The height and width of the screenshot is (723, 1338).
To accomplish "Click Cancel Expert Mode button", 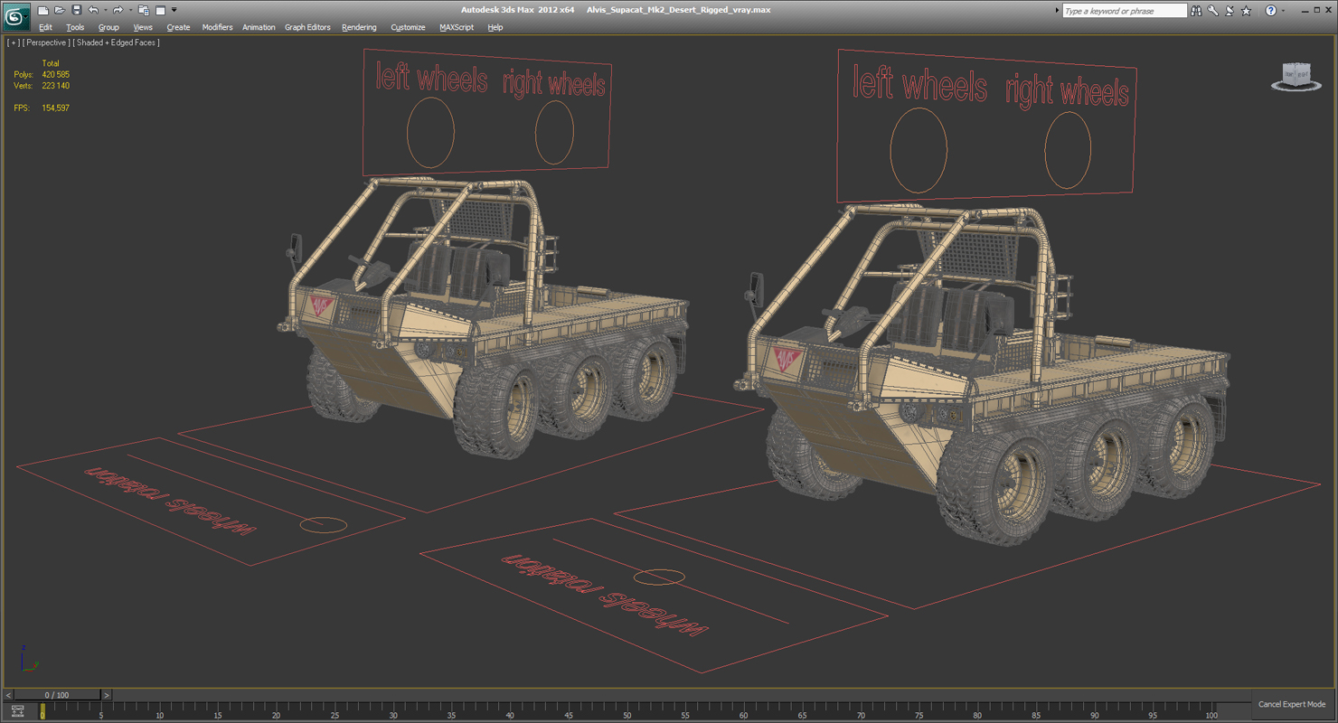I will [1291, 704].
